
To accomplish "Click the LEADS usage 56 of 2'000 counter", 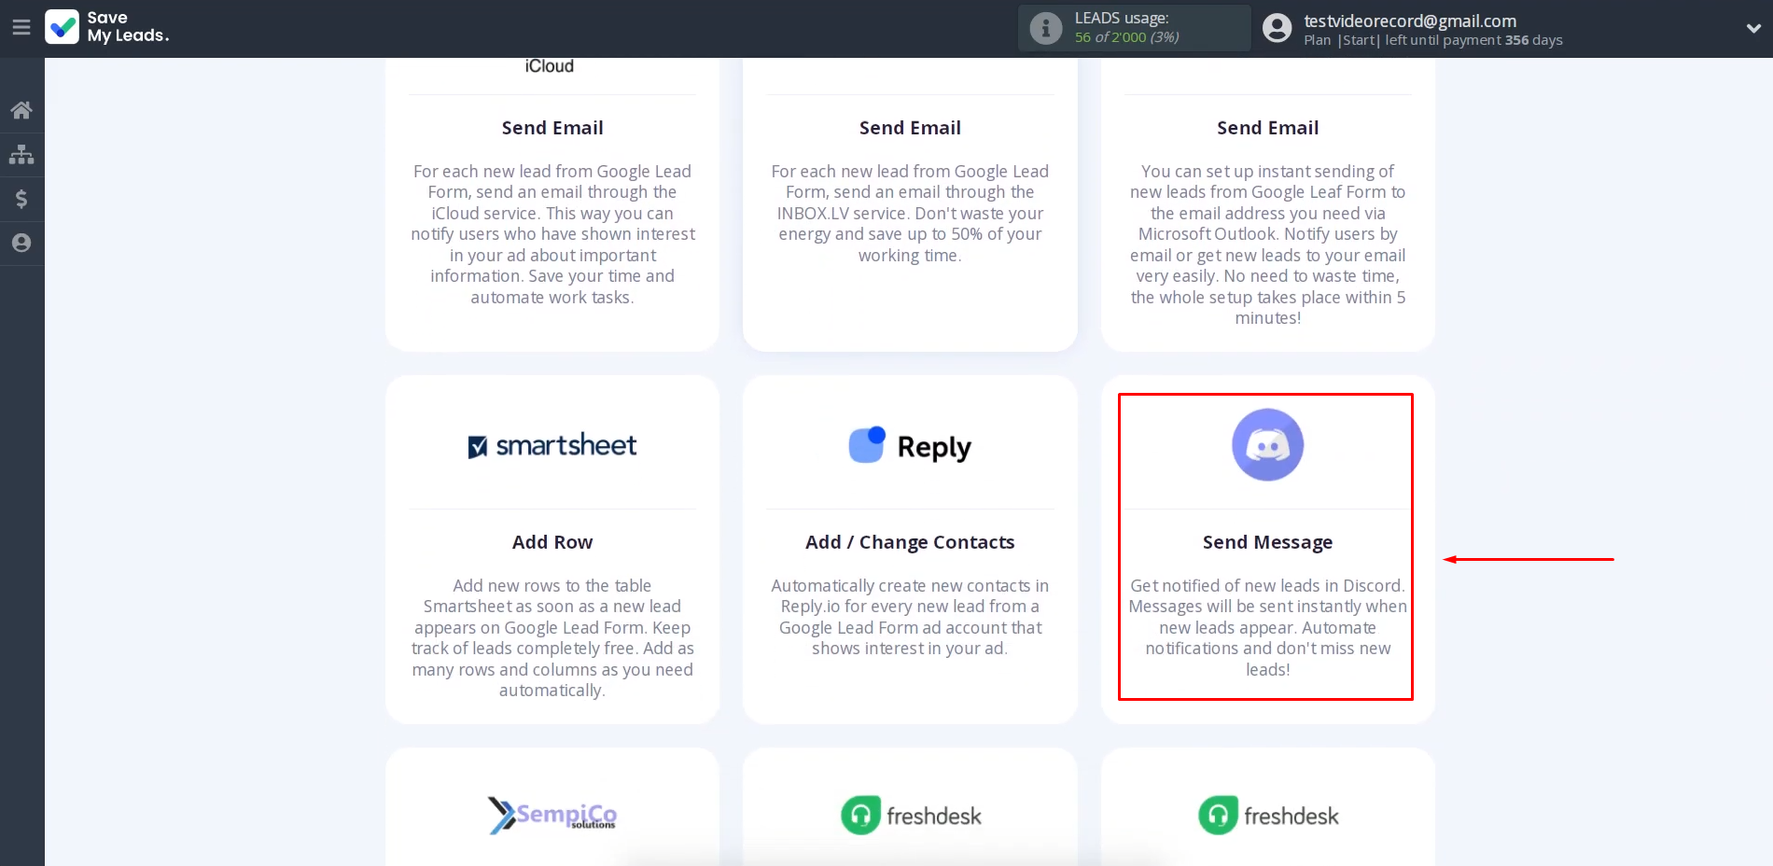I will coord(1126,37).
